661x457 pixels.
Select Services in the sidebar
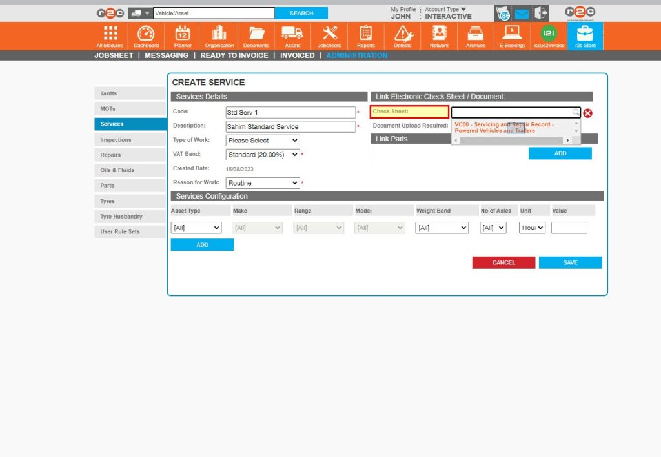coord(130,124)
